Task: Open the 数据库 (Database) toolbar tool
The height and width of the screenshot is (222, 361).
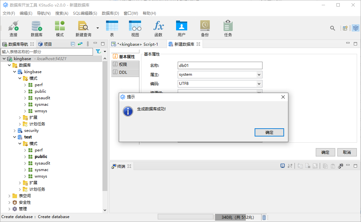Action: pyautogui.click(x=36, y=28)
